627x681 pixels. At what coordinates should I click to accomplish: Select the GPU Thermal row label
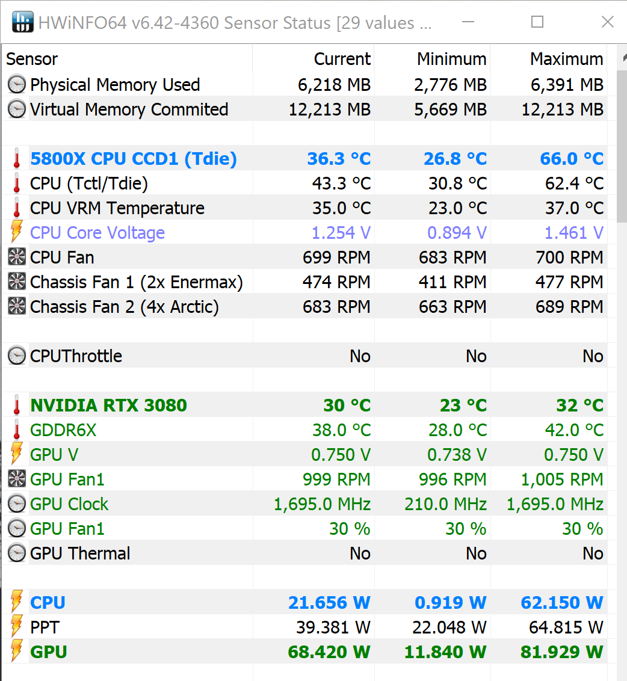coord(80,553)
